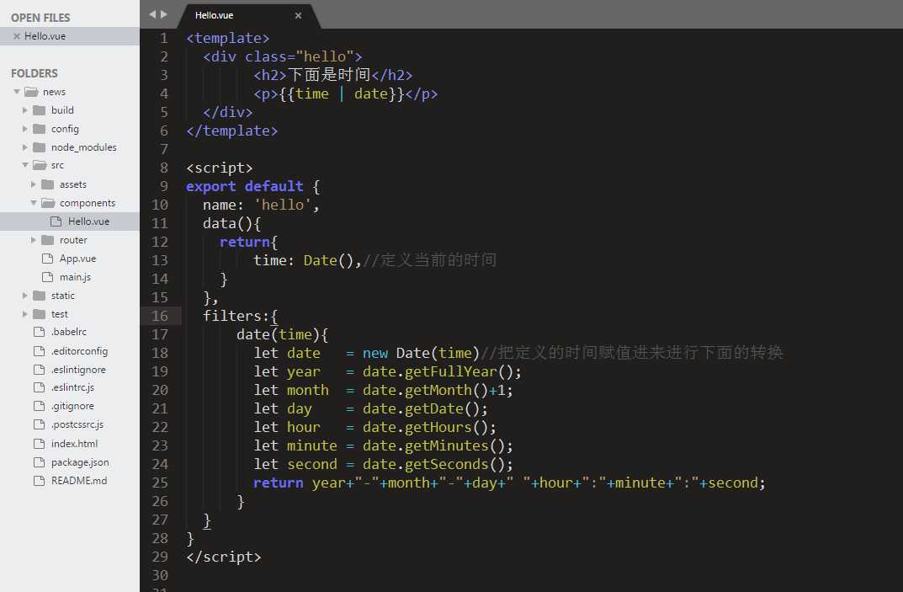
Task: Open the package.json file
Action: click(x=80, y=462)
